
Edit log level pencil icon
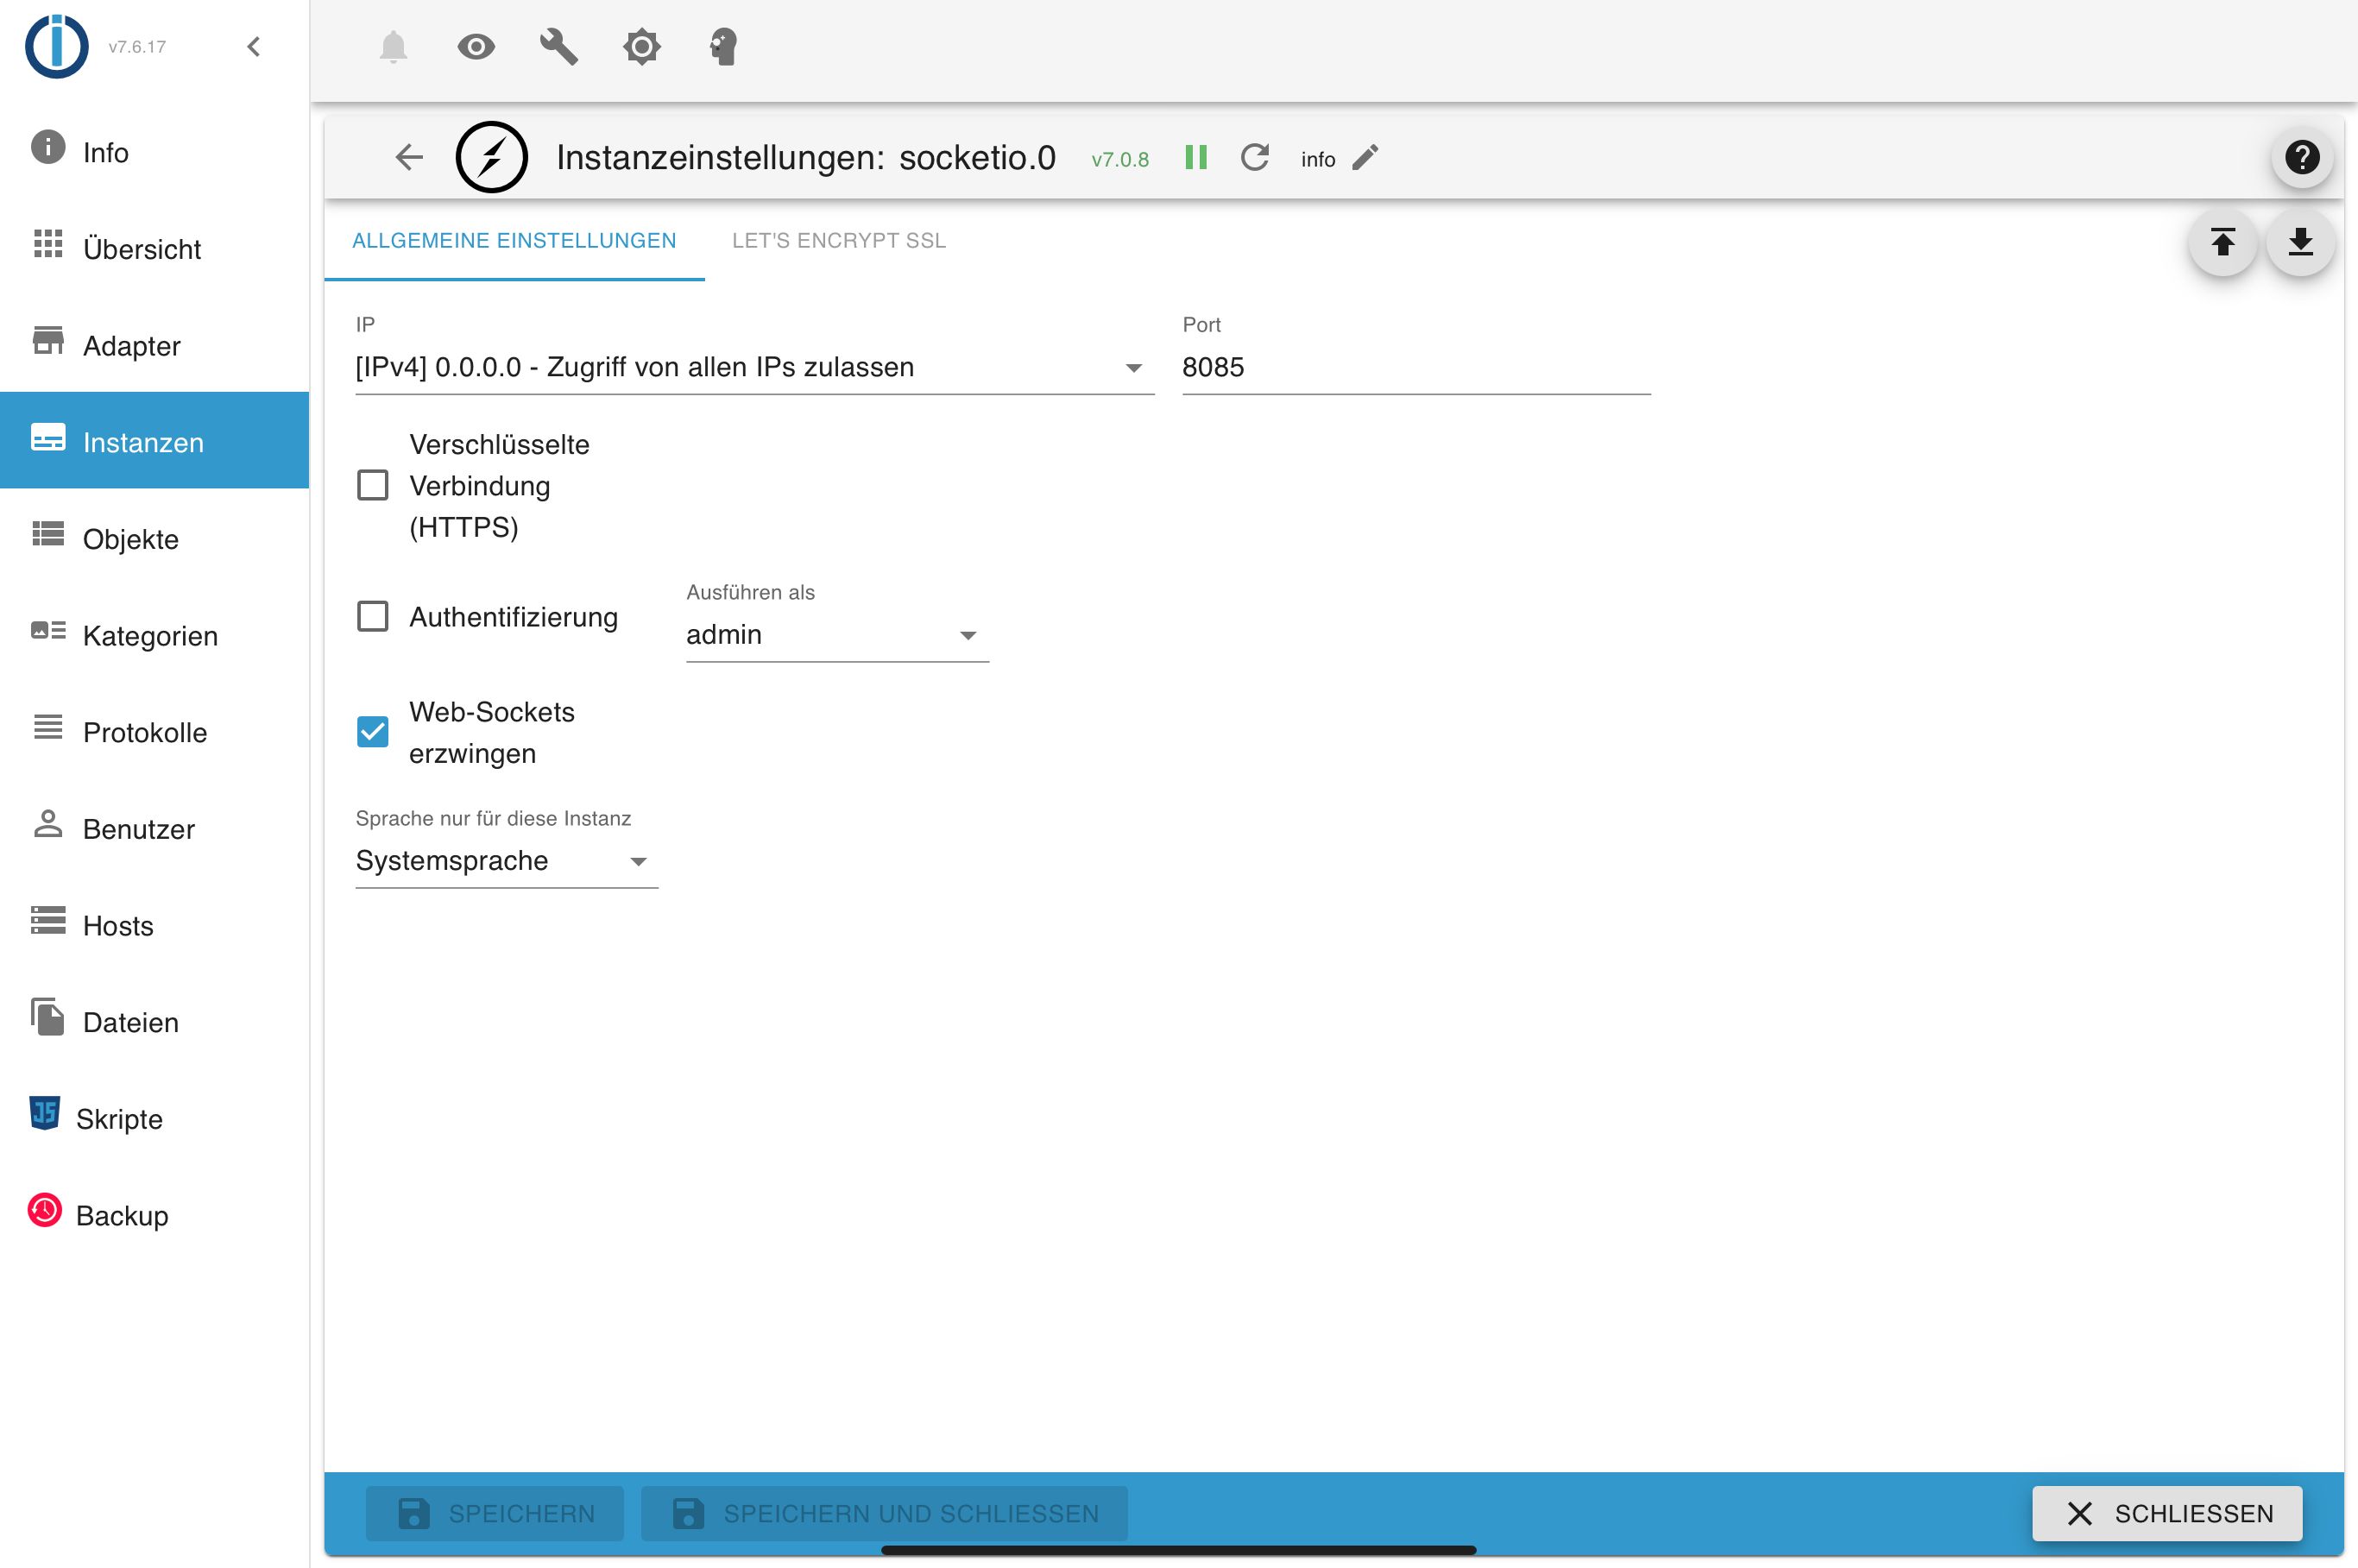coord(1365,158)
